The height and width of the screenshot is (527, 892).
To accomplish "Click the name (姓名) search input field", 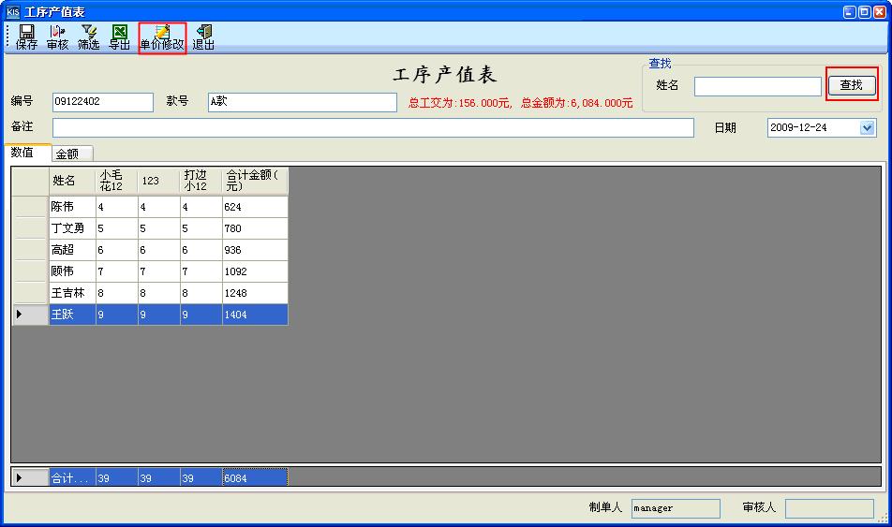I will (757, 86).
